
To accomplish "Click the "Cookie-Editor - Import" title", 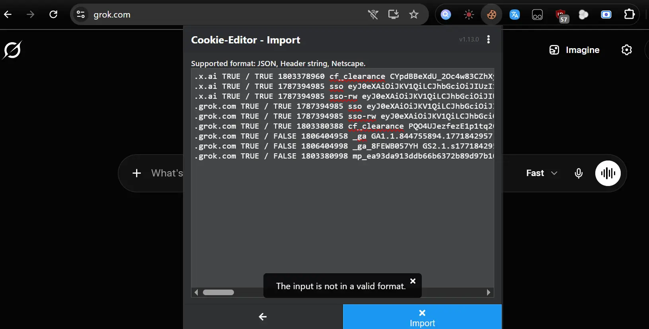I will coord(246,40).
